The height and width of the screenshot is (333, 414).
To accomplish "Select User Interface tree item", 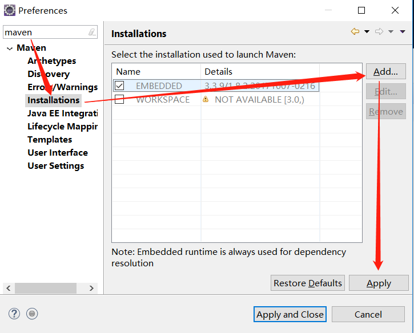I will pyautogui.click(x=58, y=153).
